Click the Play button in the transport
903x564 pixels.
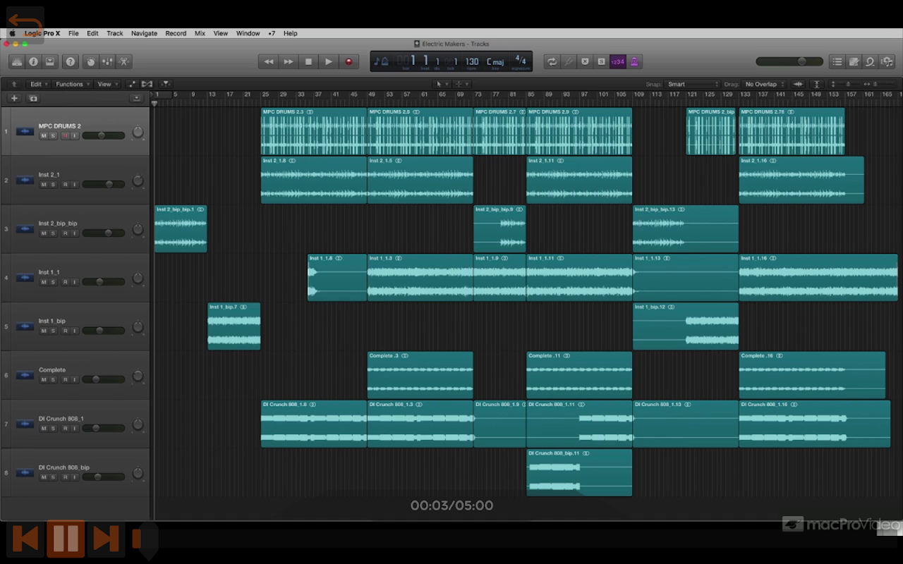click(x=328, y=62)
